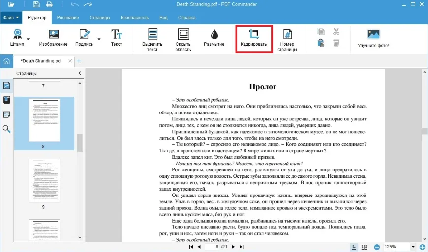
Task: Click document scrollbar up arrow
Action: (425, 72)
